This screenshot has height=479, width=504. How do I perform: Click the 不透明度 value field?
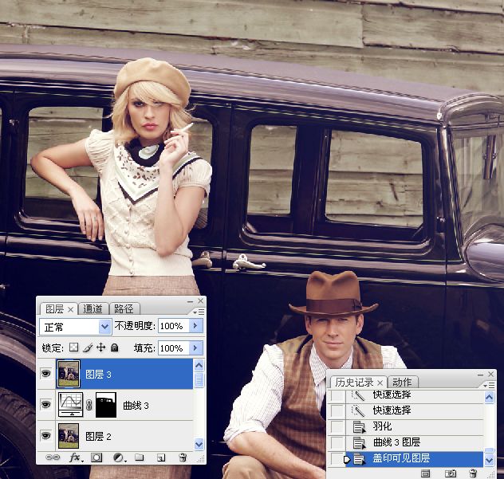coord(173,326)
